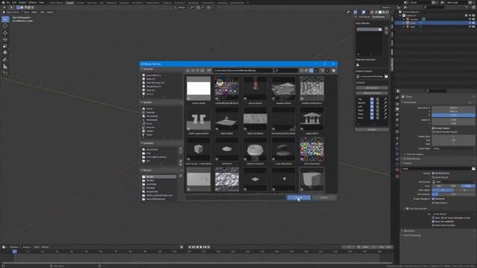477x268 pixels.
Task: Toggle viewport overlays button
Action: click(364, 12)
